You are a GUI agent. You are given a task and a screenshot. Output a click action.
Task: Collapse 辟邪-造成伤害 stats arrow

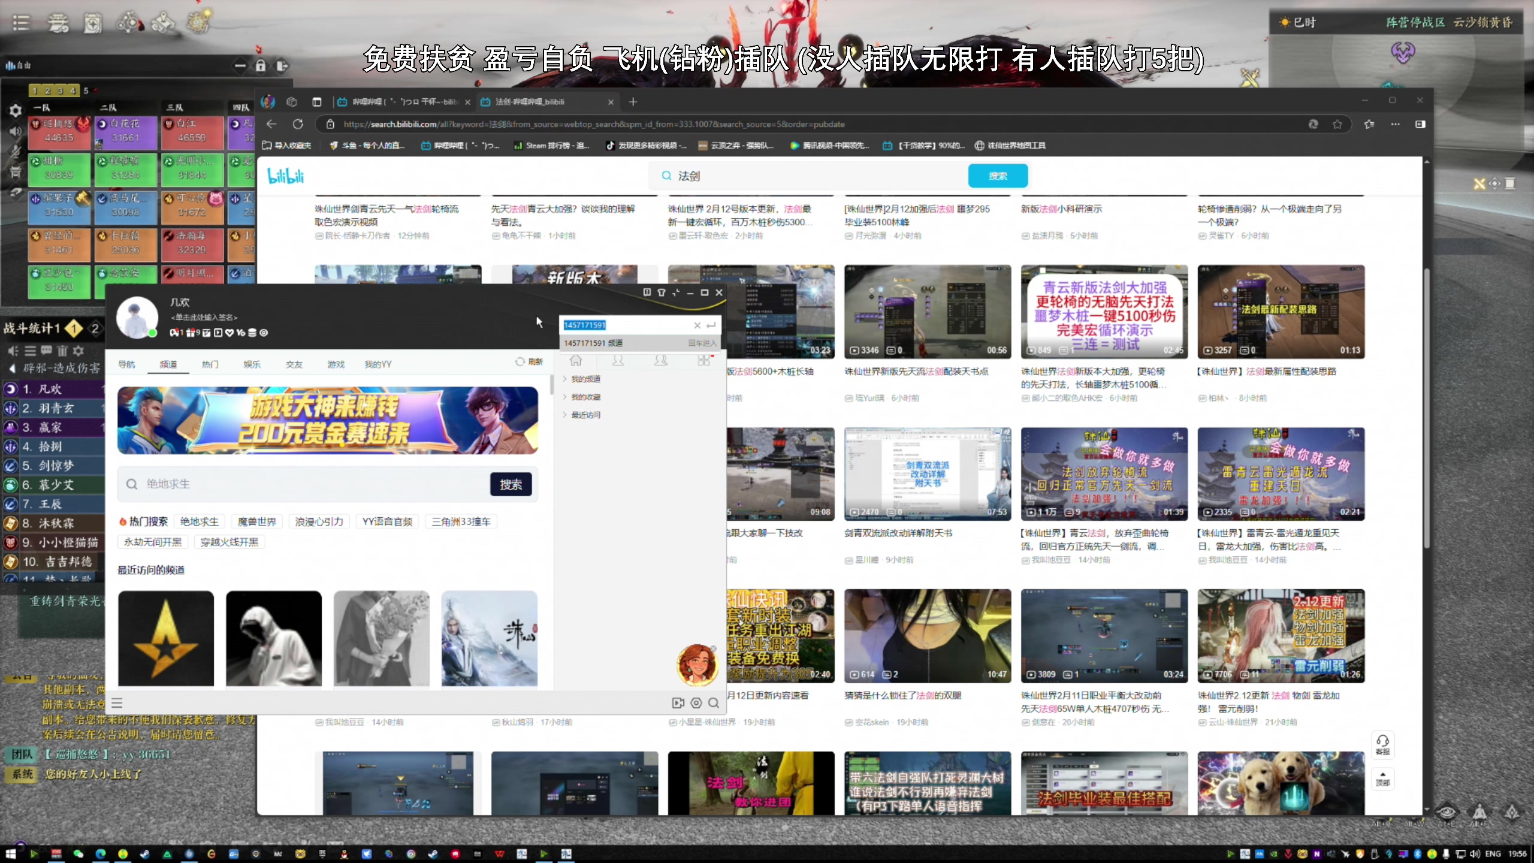tap(12, 368)
